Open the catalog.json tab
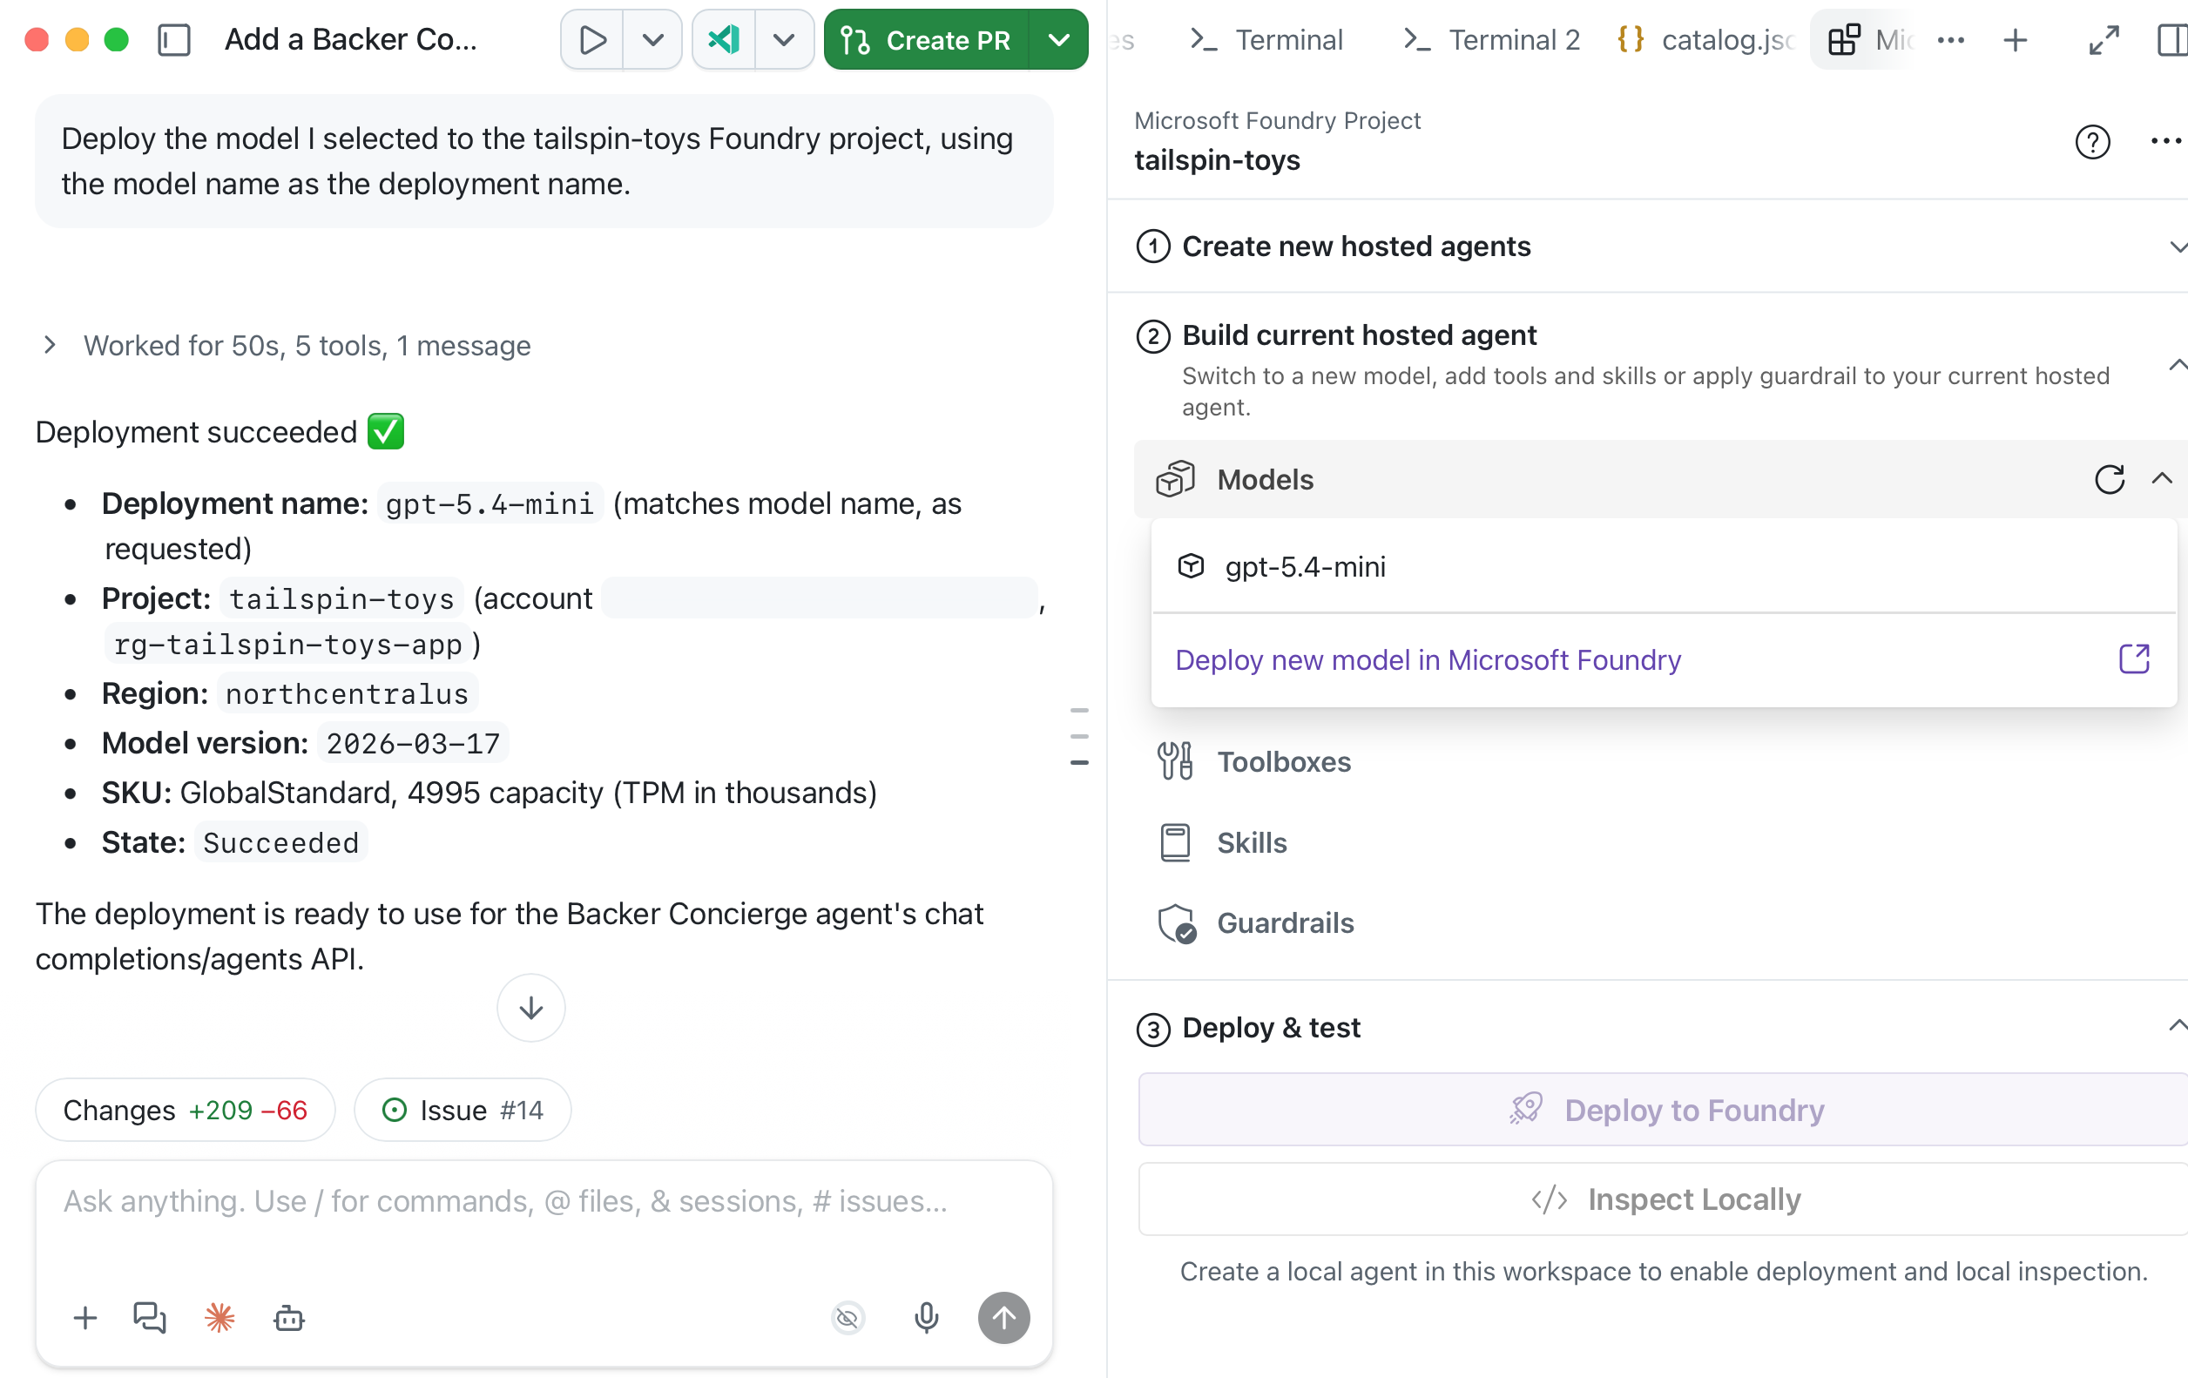This screenshot has height=1378, width=2188. coord(1705,40)
